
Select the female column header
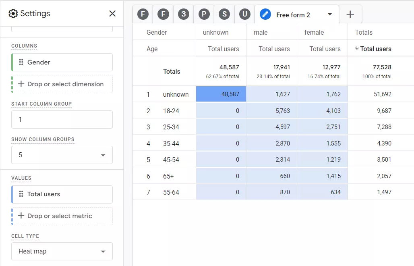(x=314, y=32)
